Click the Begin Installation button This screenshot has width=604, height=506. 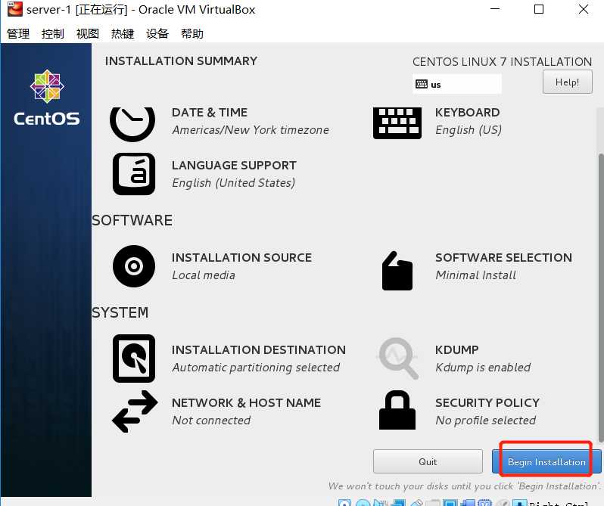(x=546, y=461)
